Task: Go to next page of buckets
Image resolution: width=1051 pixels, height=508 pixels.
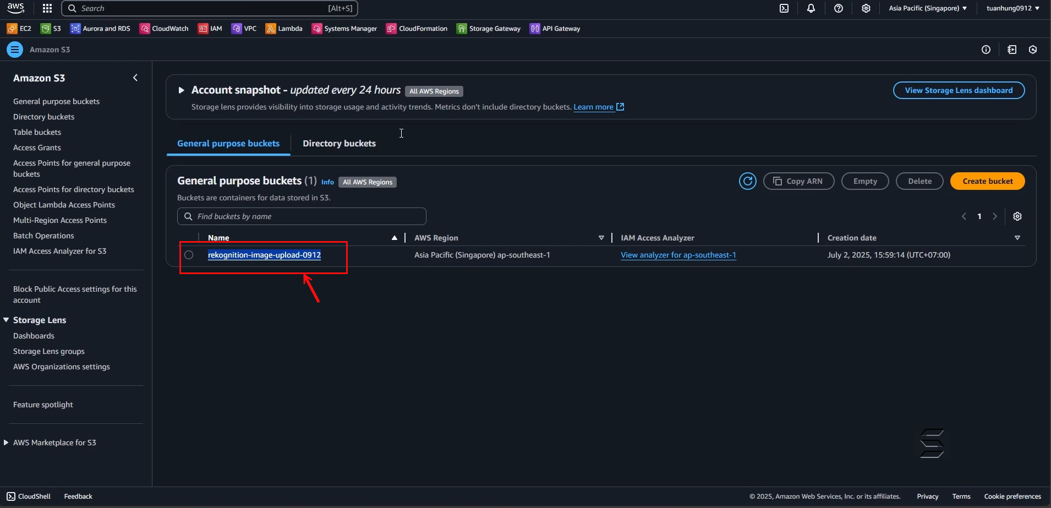Action: [995, 216]
